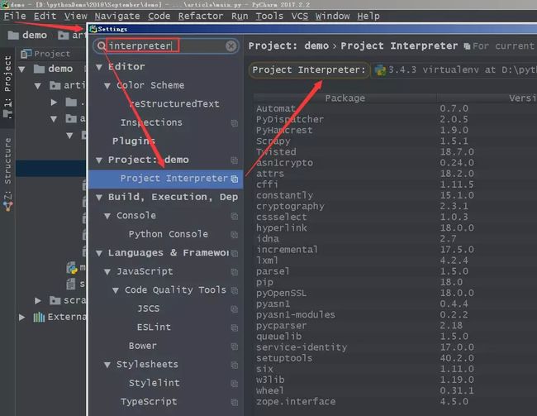The height and width of the screenshot is (416, 537).
Task: Collapse the Project: demo settings group
Action: 99,160
